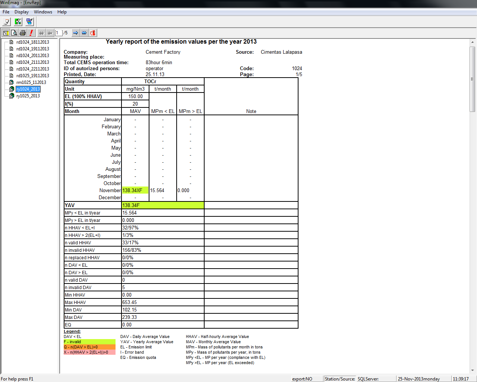Viewport: 477px width, 382px height.
Task: Click the Min DAV value 102.15
Action: (130, 310)
